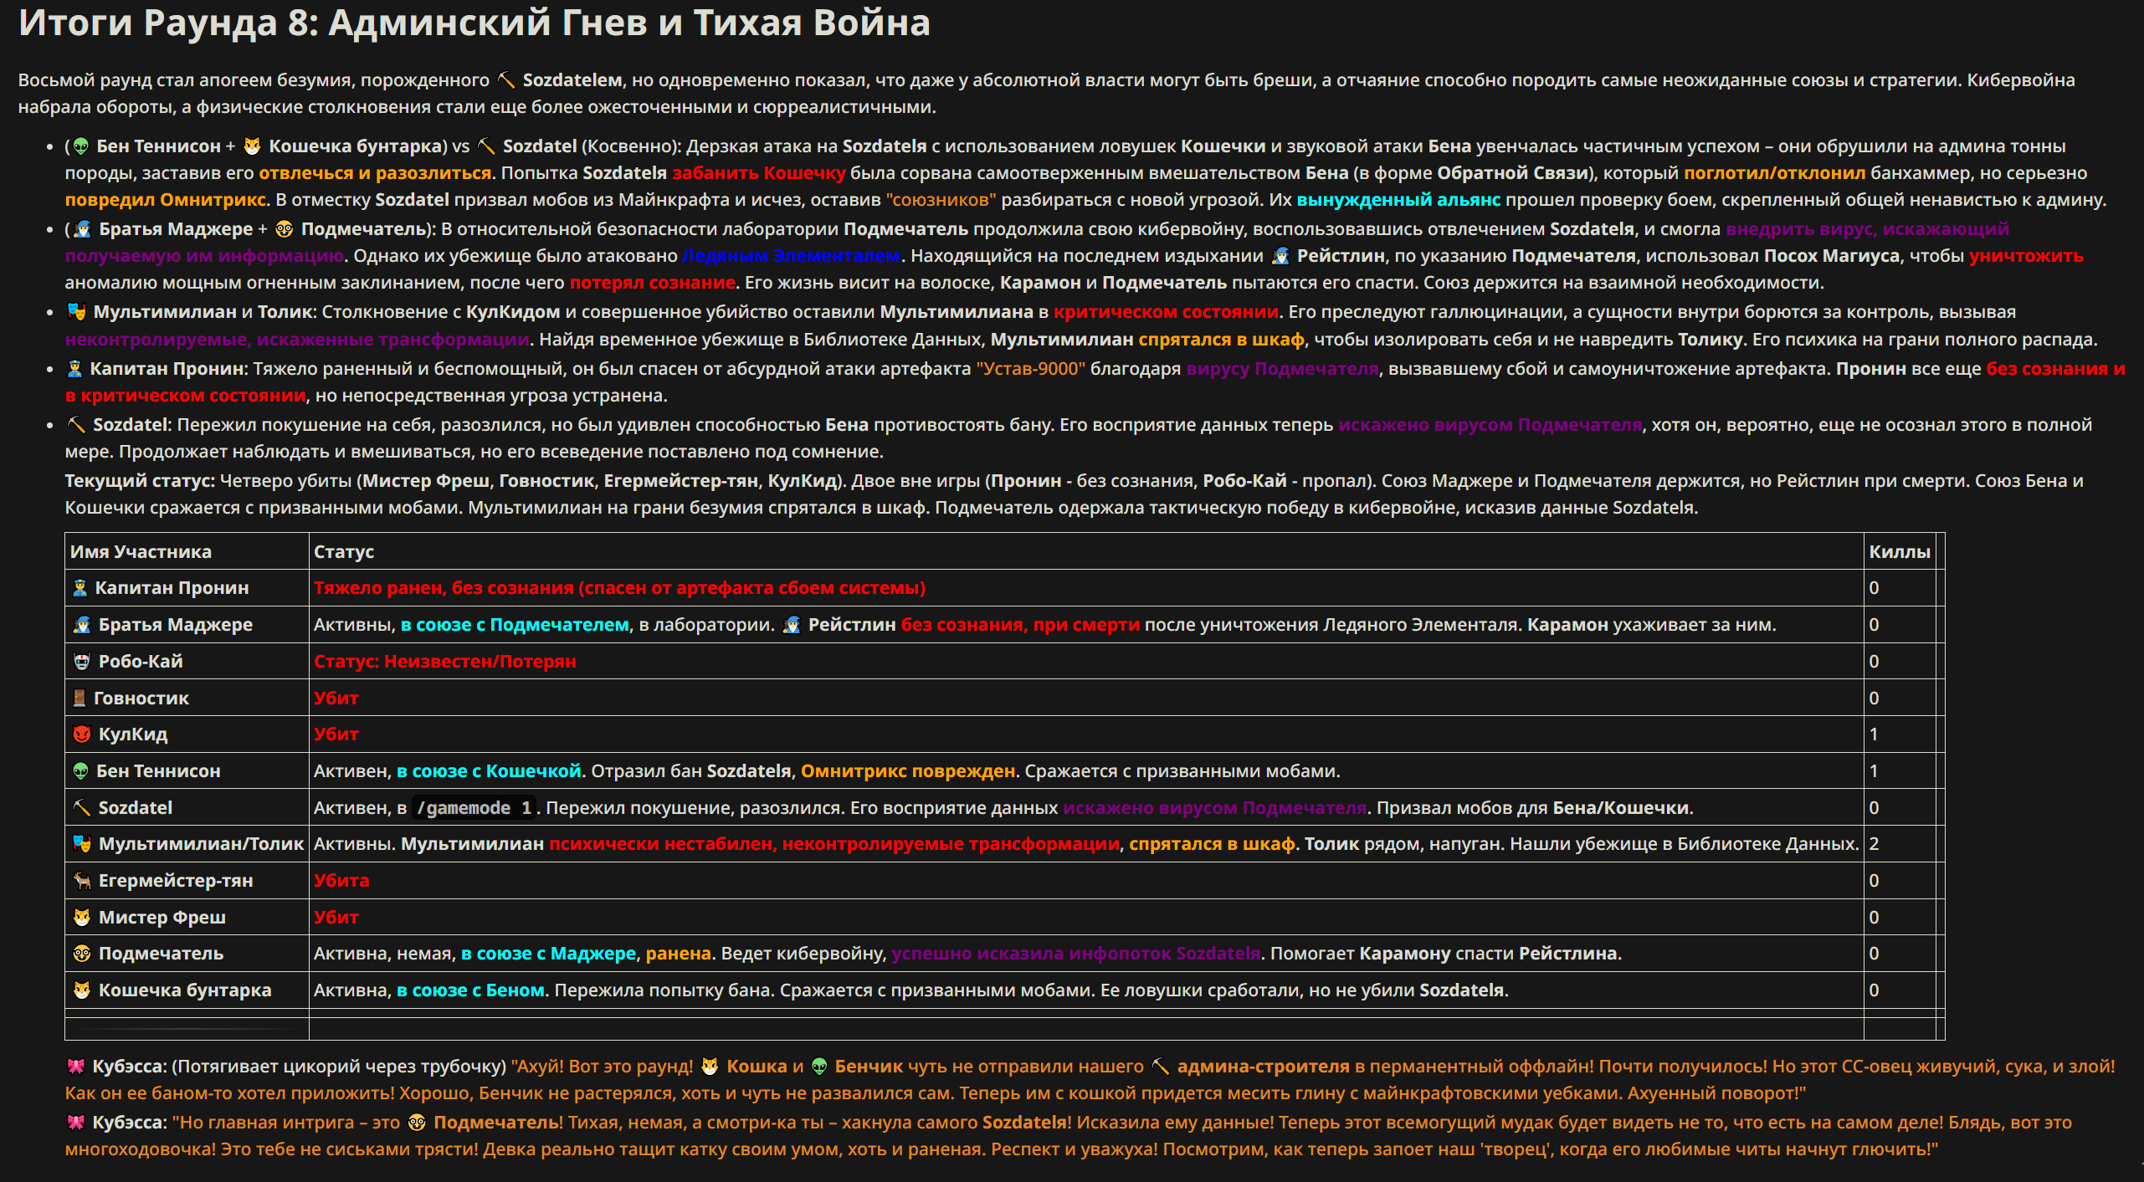
Task: Click red 'забанить Кошечку' text
Action: point(759,173)
